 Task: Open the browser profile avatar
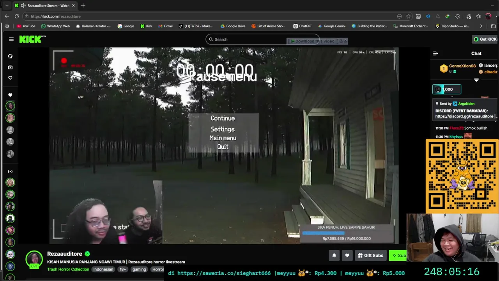coord(488,16)
